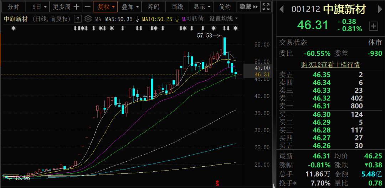Enter fullscreen chart mode

(266, 7)
